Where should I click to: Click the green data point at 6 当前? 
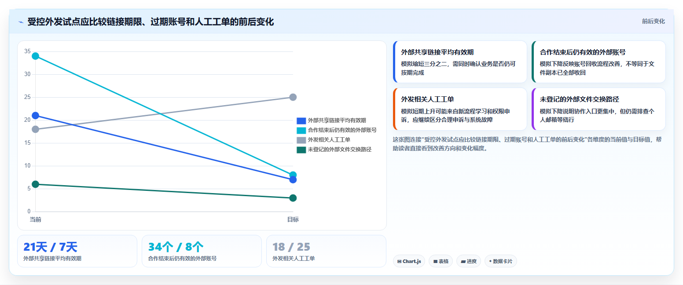(35, 184)
